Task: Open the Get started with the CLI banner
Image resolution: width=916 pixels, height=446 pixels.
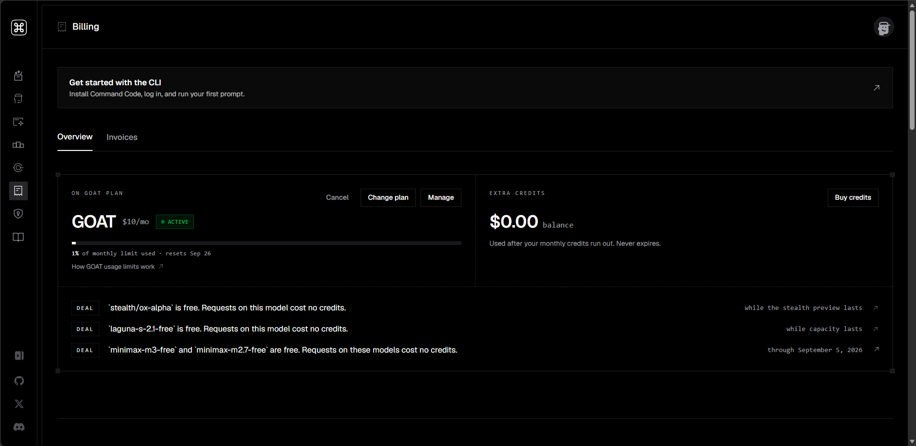Action: tap(475, 88)
